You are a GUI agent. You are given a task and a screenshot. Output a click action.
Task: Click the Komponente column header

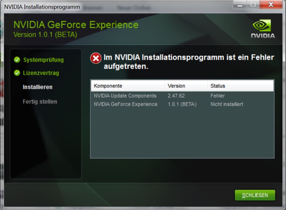click(108, 86)
